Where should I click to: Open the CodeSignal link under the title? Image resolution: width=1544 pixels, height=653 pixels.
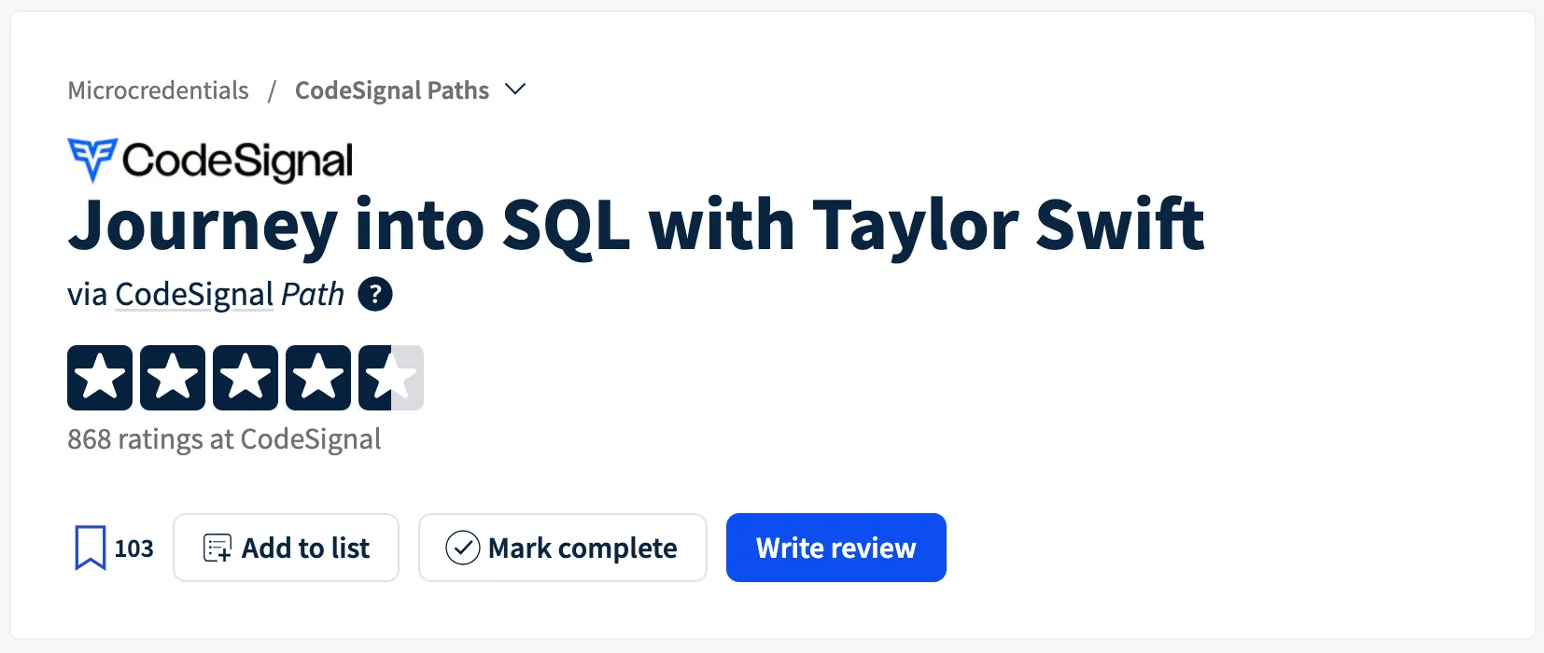pos(192,294)
